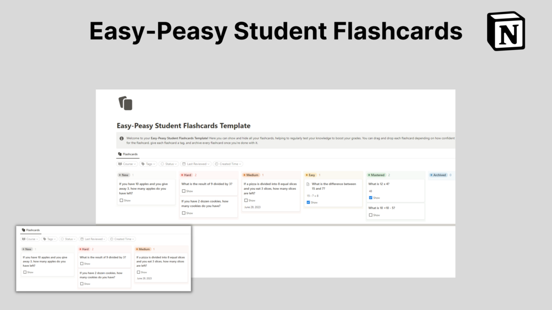Screen dimensions: 552x310
Task: Click the Hard column tag on main page
Action: click(186, 175)
